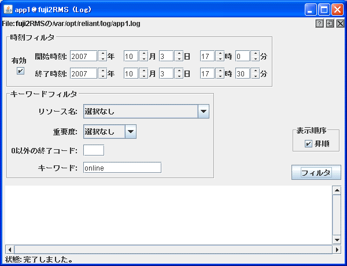Maximize the app1@fuji2RMS window

pyautogui.click(x=324, y=10)
